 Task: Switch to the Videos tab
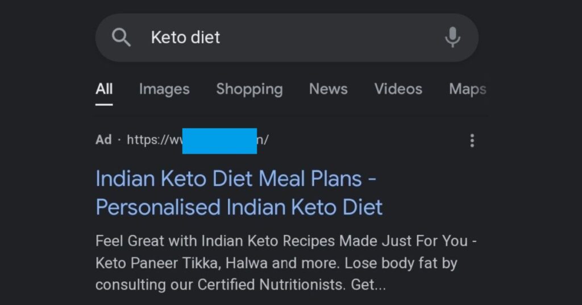pyautogui.click(x=398, y=89)
